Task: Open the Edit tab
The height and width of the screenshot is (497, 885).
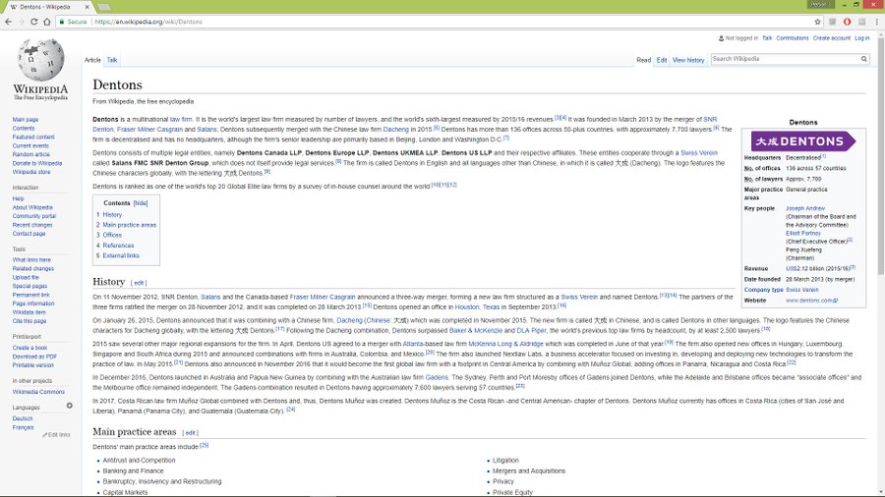Action: coord(662,60)
